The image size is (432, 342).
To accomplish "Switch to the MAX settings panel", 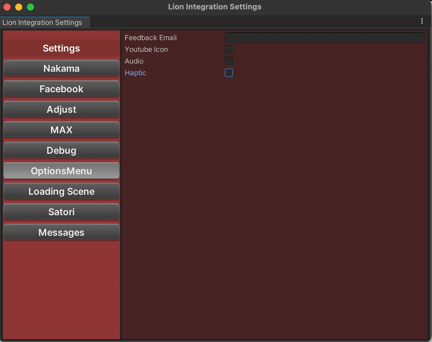I will coord(61,130).
